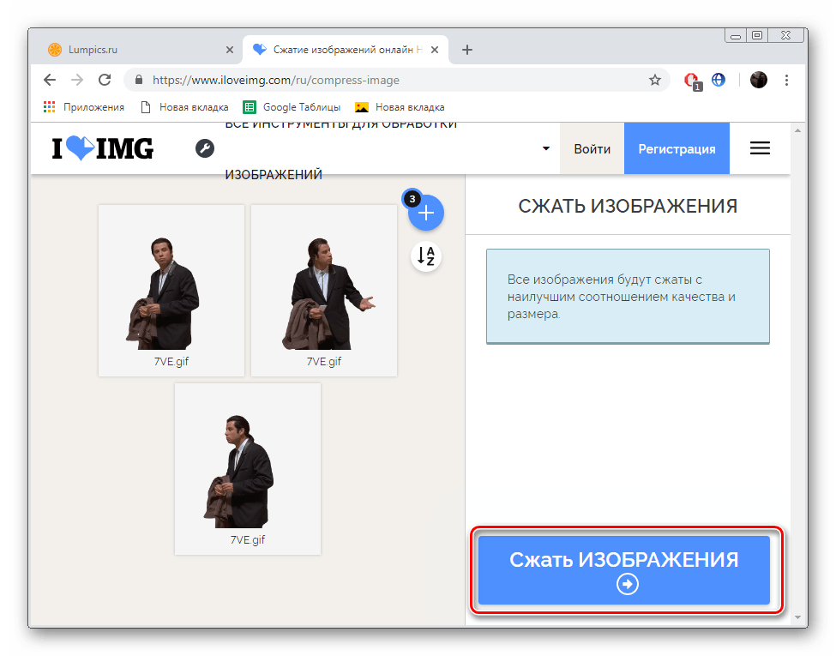Open Chrome three-dot menu
This screenshot has width=836, height=656.
[786, 80]
